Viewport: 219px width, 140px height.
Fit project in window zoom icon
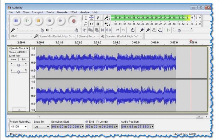(160, 30)
